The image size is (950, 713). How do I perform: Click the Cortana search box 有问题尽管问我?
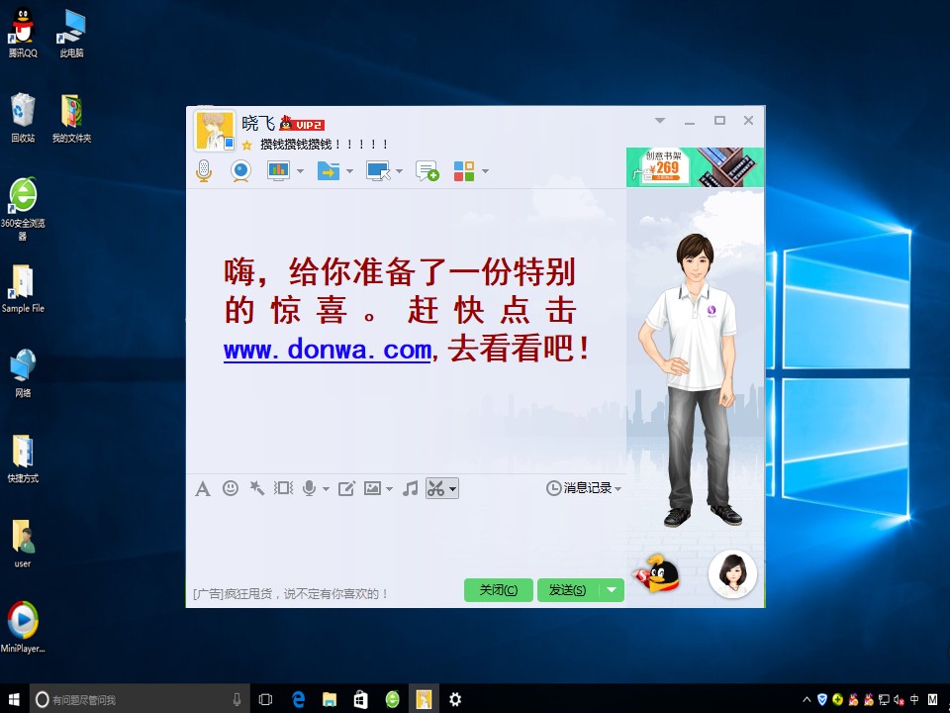click(139, 699)
